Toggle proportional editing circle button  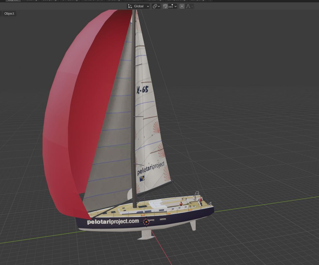182,6
